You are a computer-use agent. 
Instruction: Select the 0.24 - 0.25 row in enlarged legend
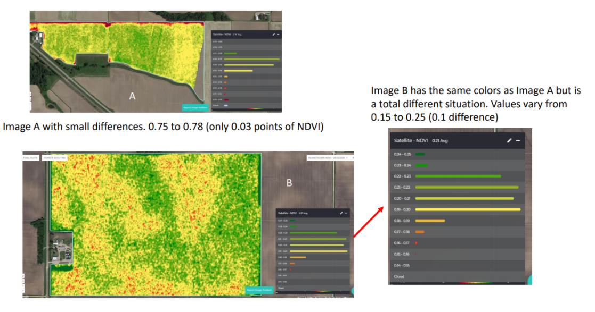(x=457, y=154)
